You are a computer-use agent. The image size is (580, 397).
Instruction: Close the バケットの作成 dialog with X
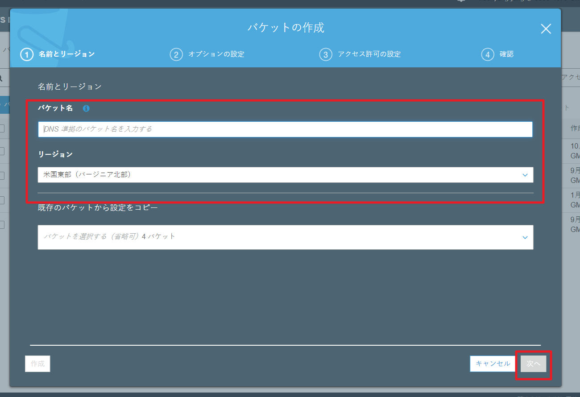(546, 29)
